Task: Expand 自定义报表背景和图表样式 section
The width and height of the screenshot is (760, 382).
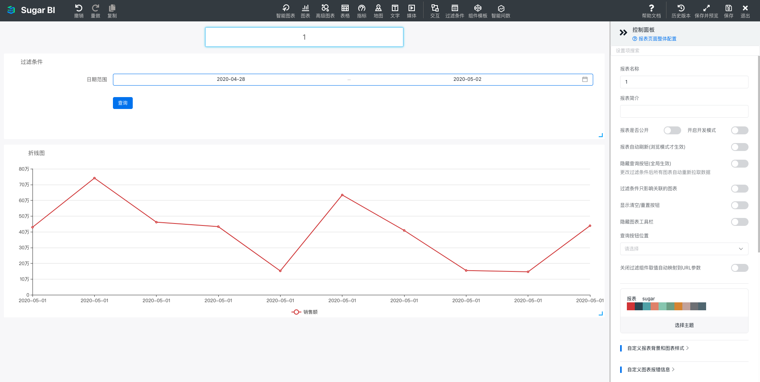Action: [658, 348]
